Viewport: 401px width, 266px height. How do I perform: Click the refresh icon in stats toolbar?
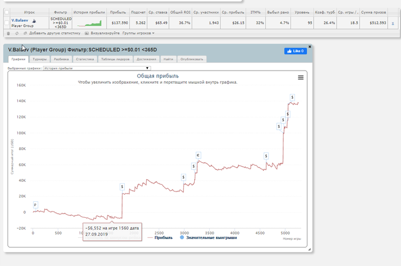pyautogui.click(x=17, y=33)
